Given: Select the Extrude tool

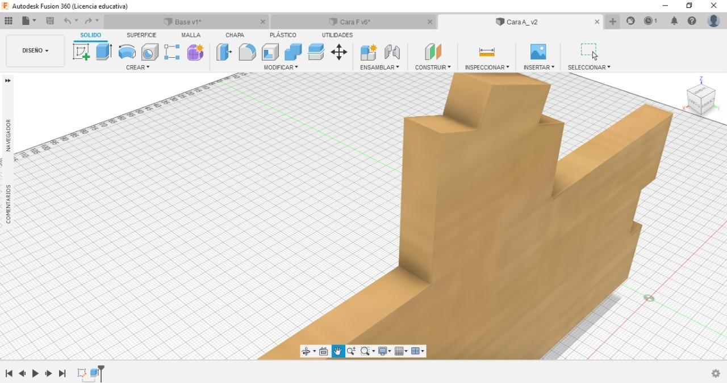Looking at the screenshot, I should [x=104, y=52].
